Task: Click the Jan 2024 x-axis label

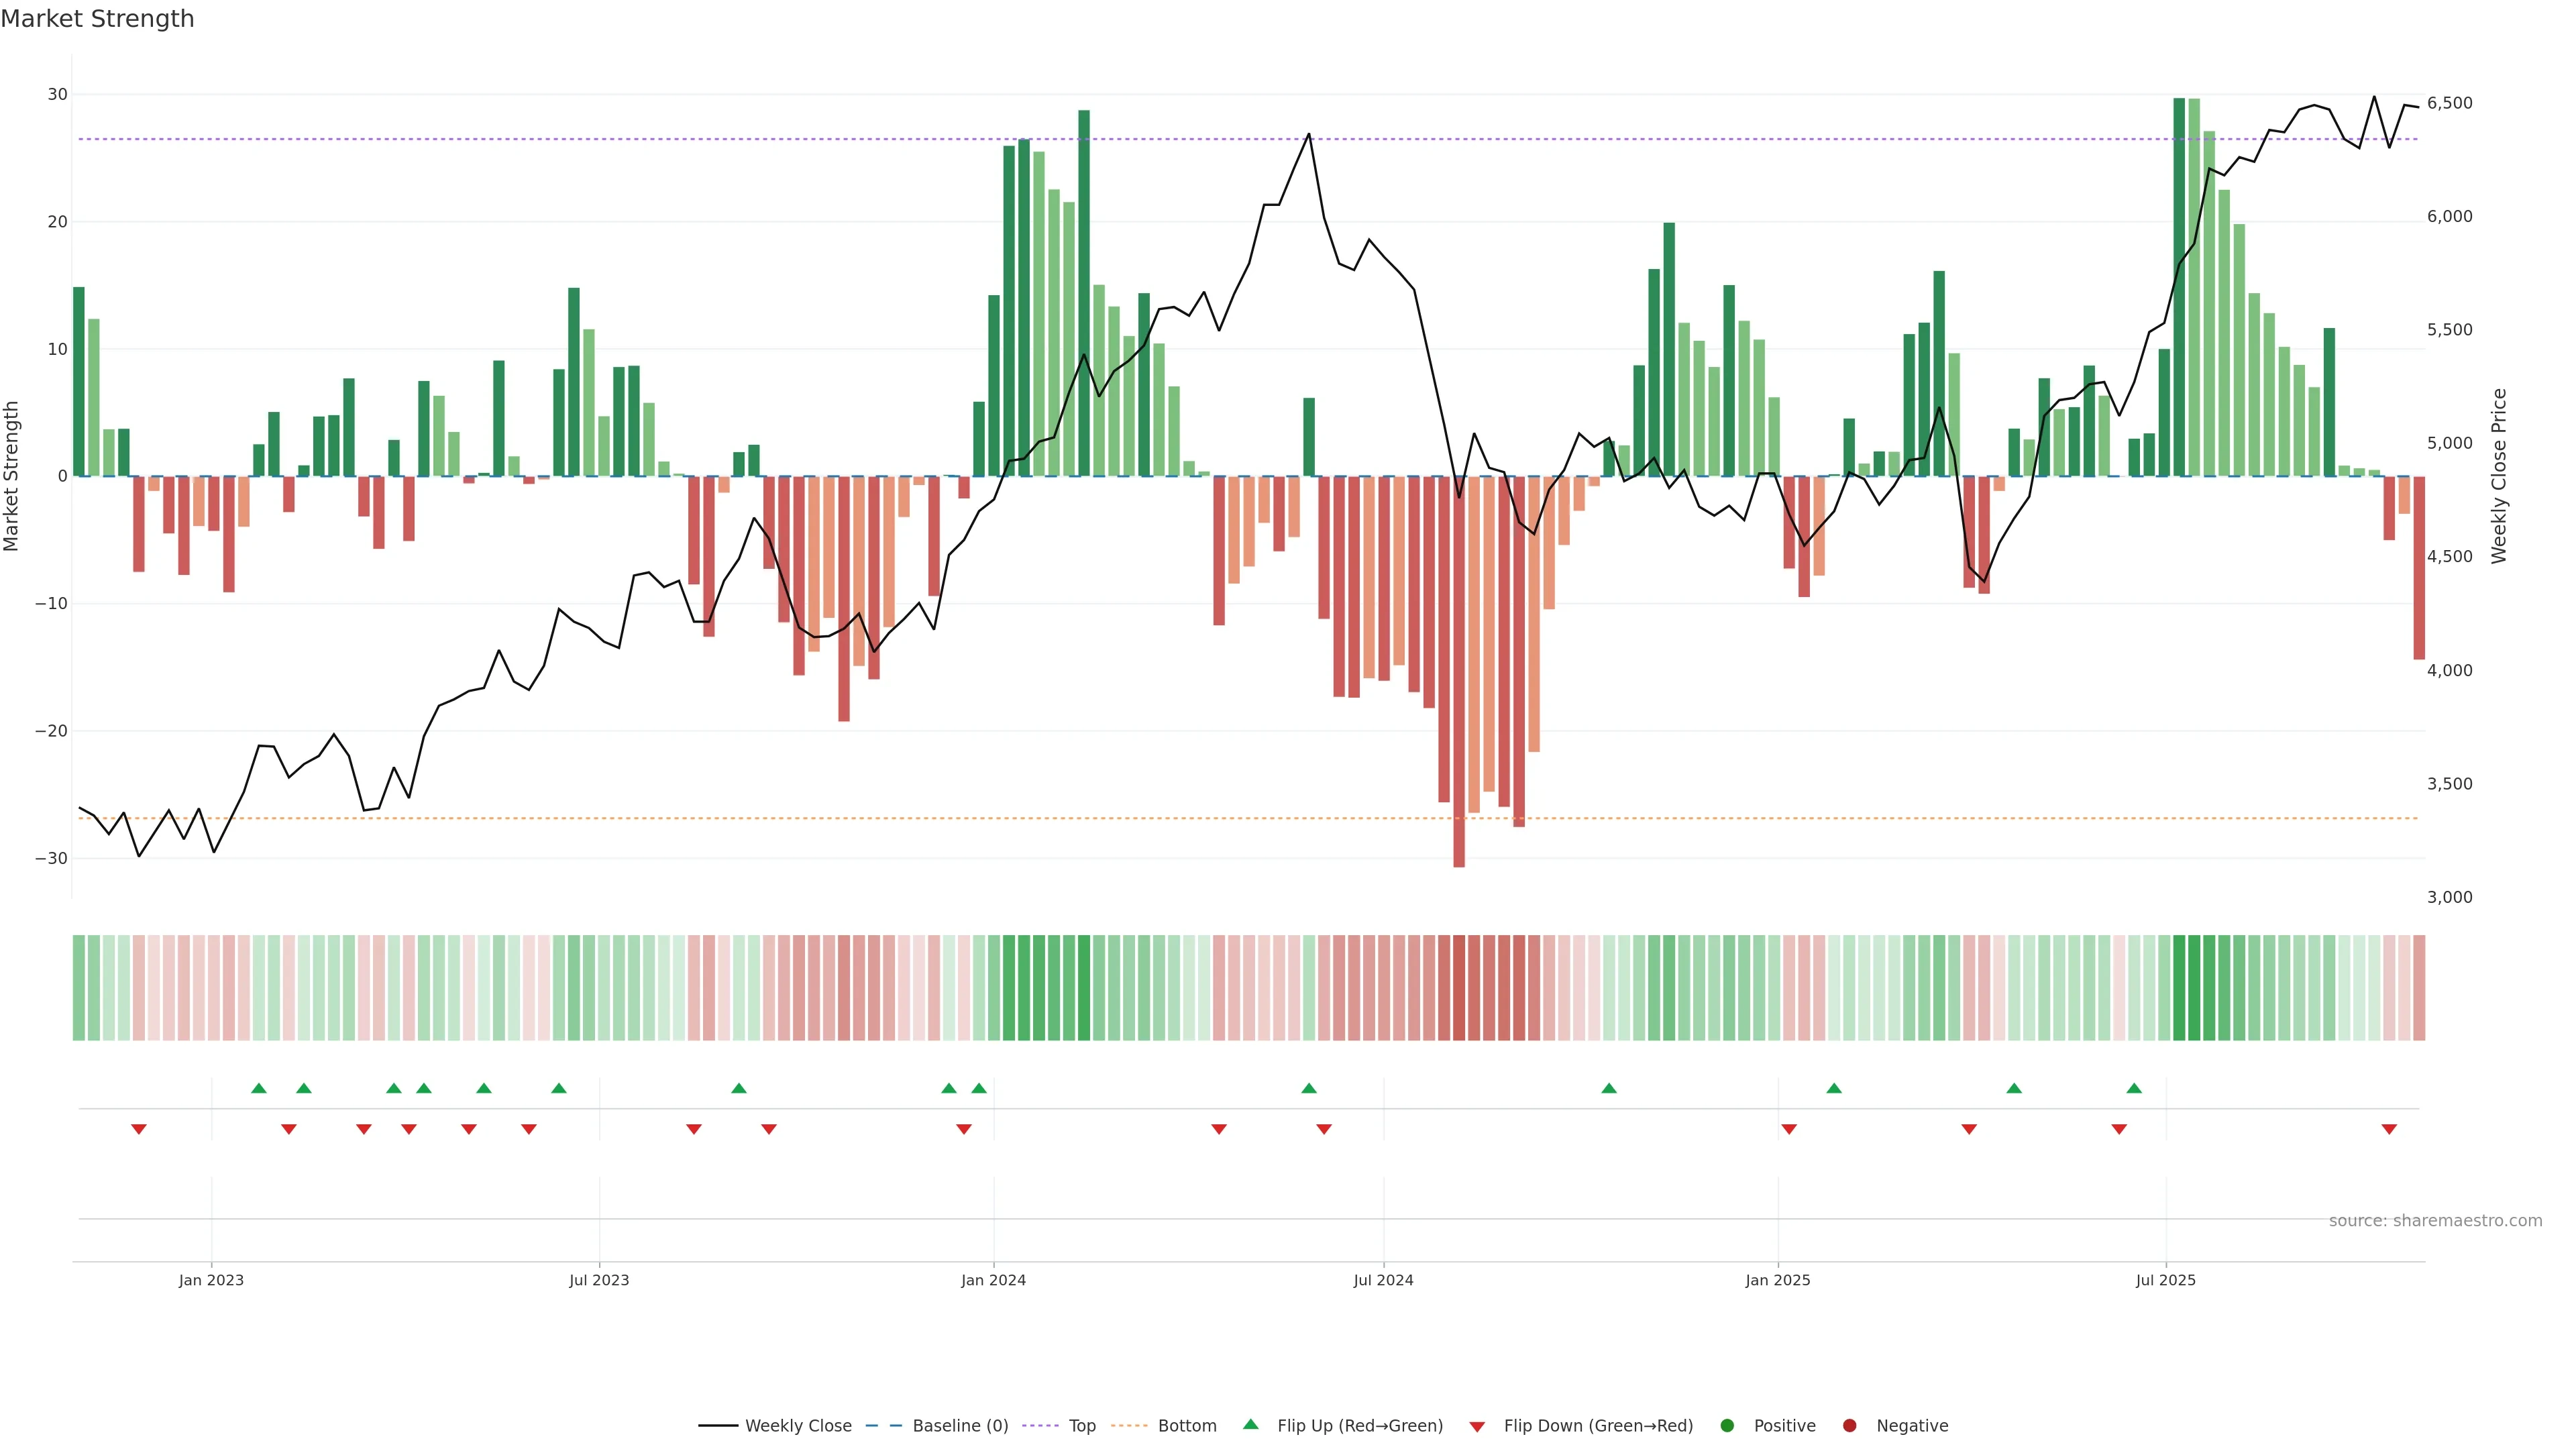Action: pos(993,1280)
